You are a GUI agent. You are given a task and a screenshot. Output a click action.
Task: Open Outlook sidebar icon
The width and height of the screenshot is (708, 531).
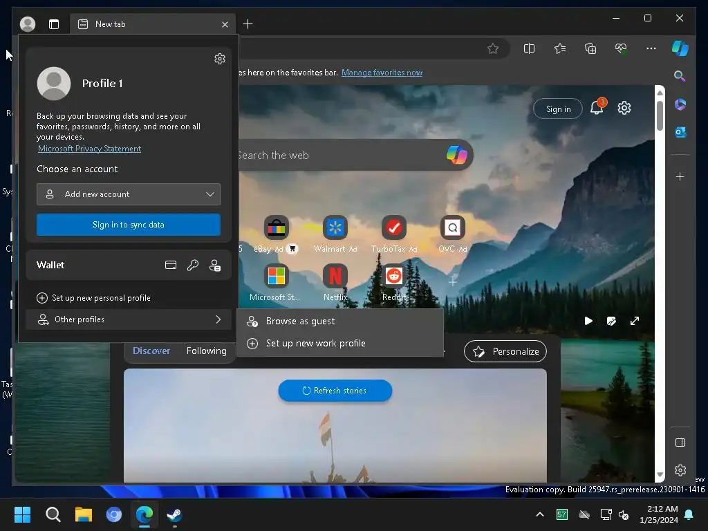680,132
